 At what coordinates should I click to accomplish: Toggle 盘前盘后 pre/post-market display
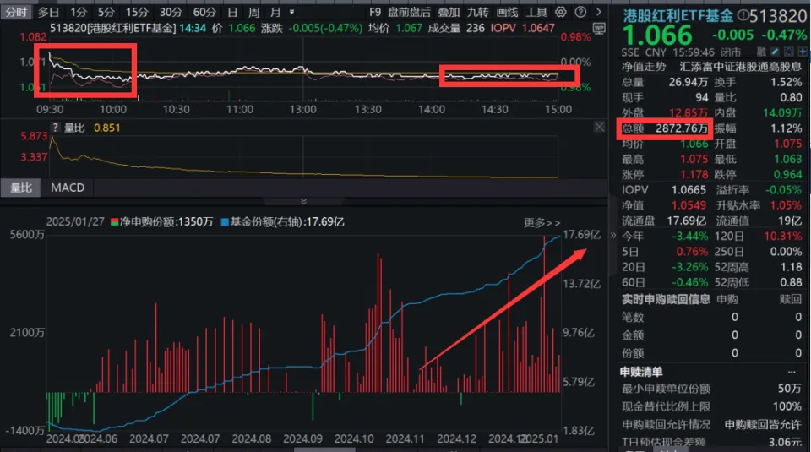click(x=409, y=13)
